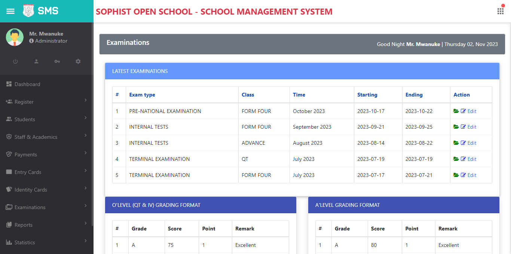Click the user profile icon under Administrator

point(36,61)
